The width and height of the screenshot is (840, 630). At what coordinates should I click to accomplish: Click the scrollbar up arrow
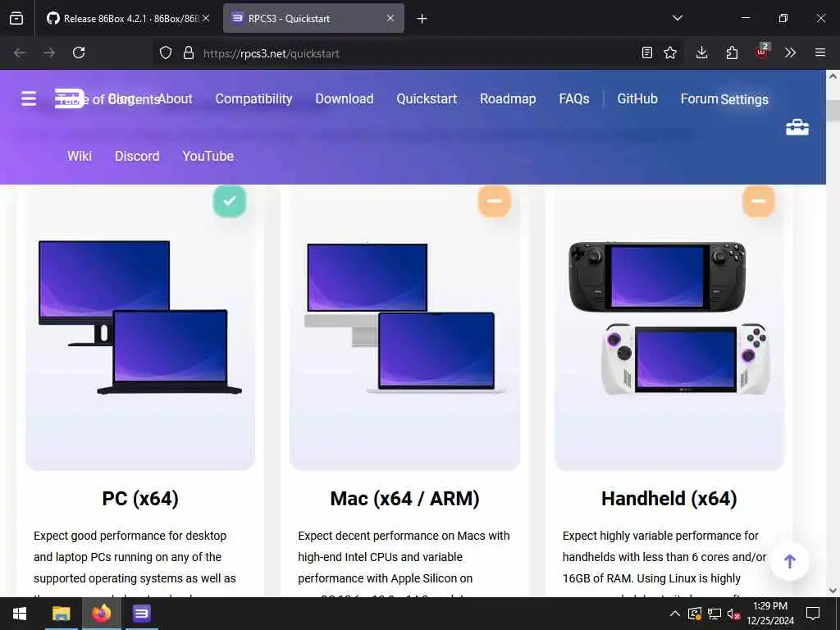[833, 76]
